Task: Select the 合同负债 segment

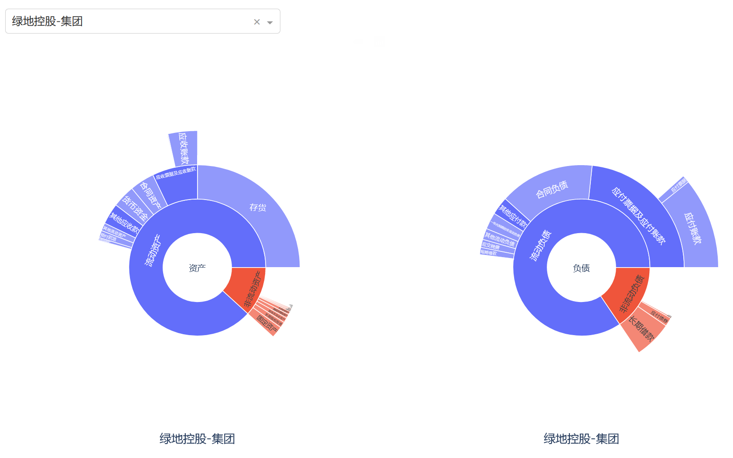Action: pos(551,190)
